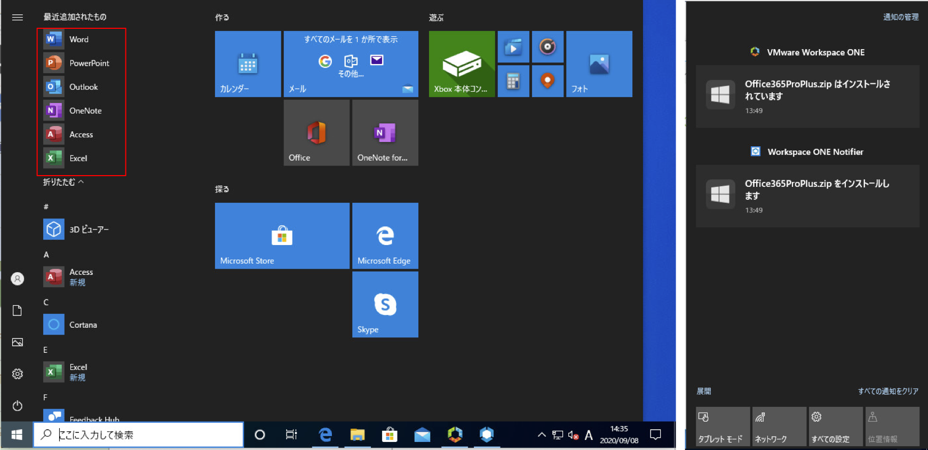Click すべての通知をクリア link
928x450 pixels.
pyautogui.click(x=888, y=391)
